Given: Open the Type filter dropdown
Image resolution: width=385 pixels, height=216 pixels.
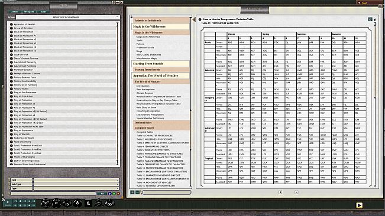Looking at the screenshot, I should [76, 188].
